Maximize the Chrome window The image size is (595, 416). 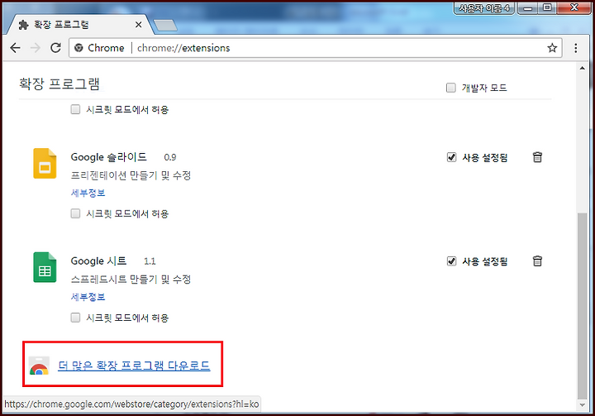547,7
